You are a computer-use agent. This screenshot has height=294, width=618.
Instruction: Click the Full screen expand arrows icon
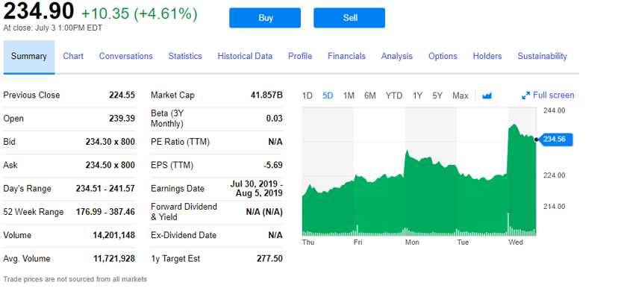pyautogui.click(x=525, y=96)
